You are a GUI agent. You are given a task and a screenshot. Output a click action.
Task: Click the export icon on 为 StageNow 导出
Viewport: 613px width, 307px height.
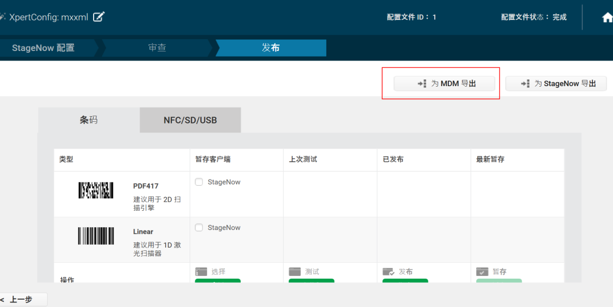[526, 84]
